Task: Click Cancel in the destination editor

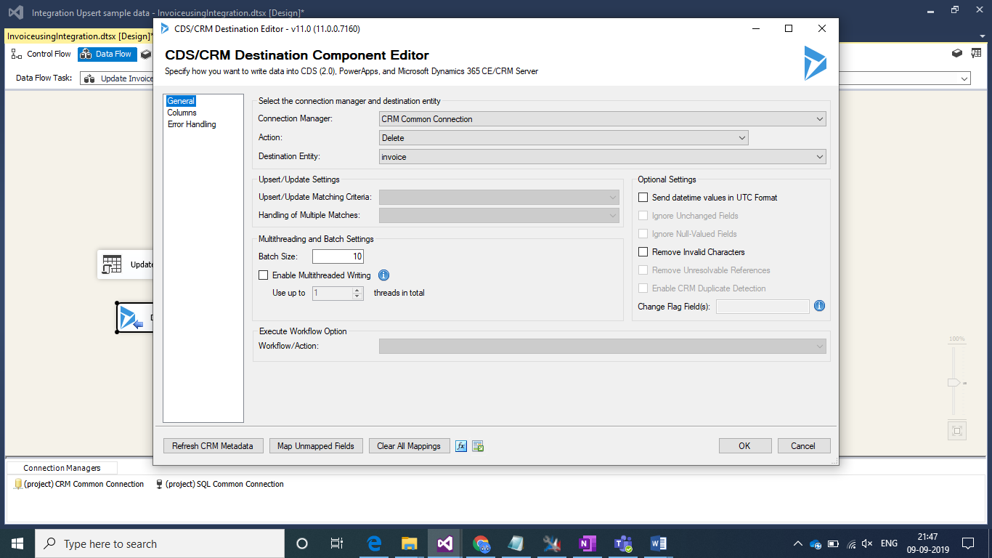Action: coord(804,446)
